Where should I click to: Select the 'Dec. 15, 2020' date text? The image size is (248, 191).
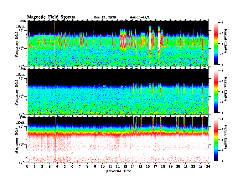point(105,17)
